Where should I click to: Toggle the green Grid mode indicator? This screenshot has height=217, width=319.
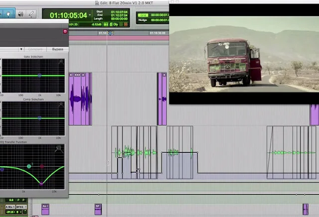[143, 15]
